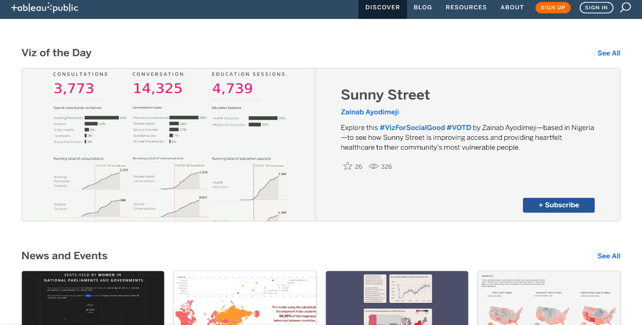The width and height of the screenshot is (642, 325).
Task: Click the eye views icon
Action: [374, 166]
